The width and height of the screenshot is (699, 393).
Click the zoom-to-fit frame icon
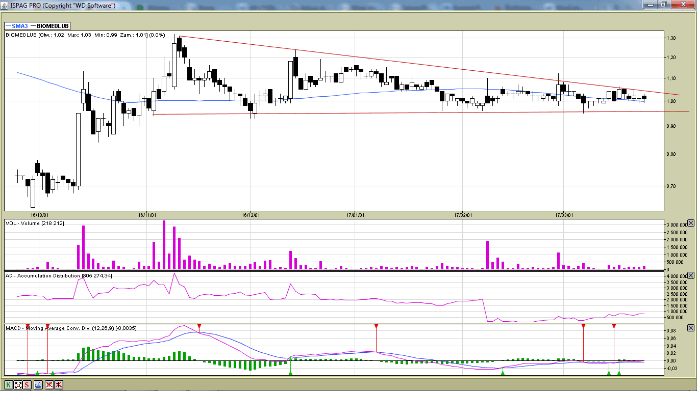(x=18, y=385)
